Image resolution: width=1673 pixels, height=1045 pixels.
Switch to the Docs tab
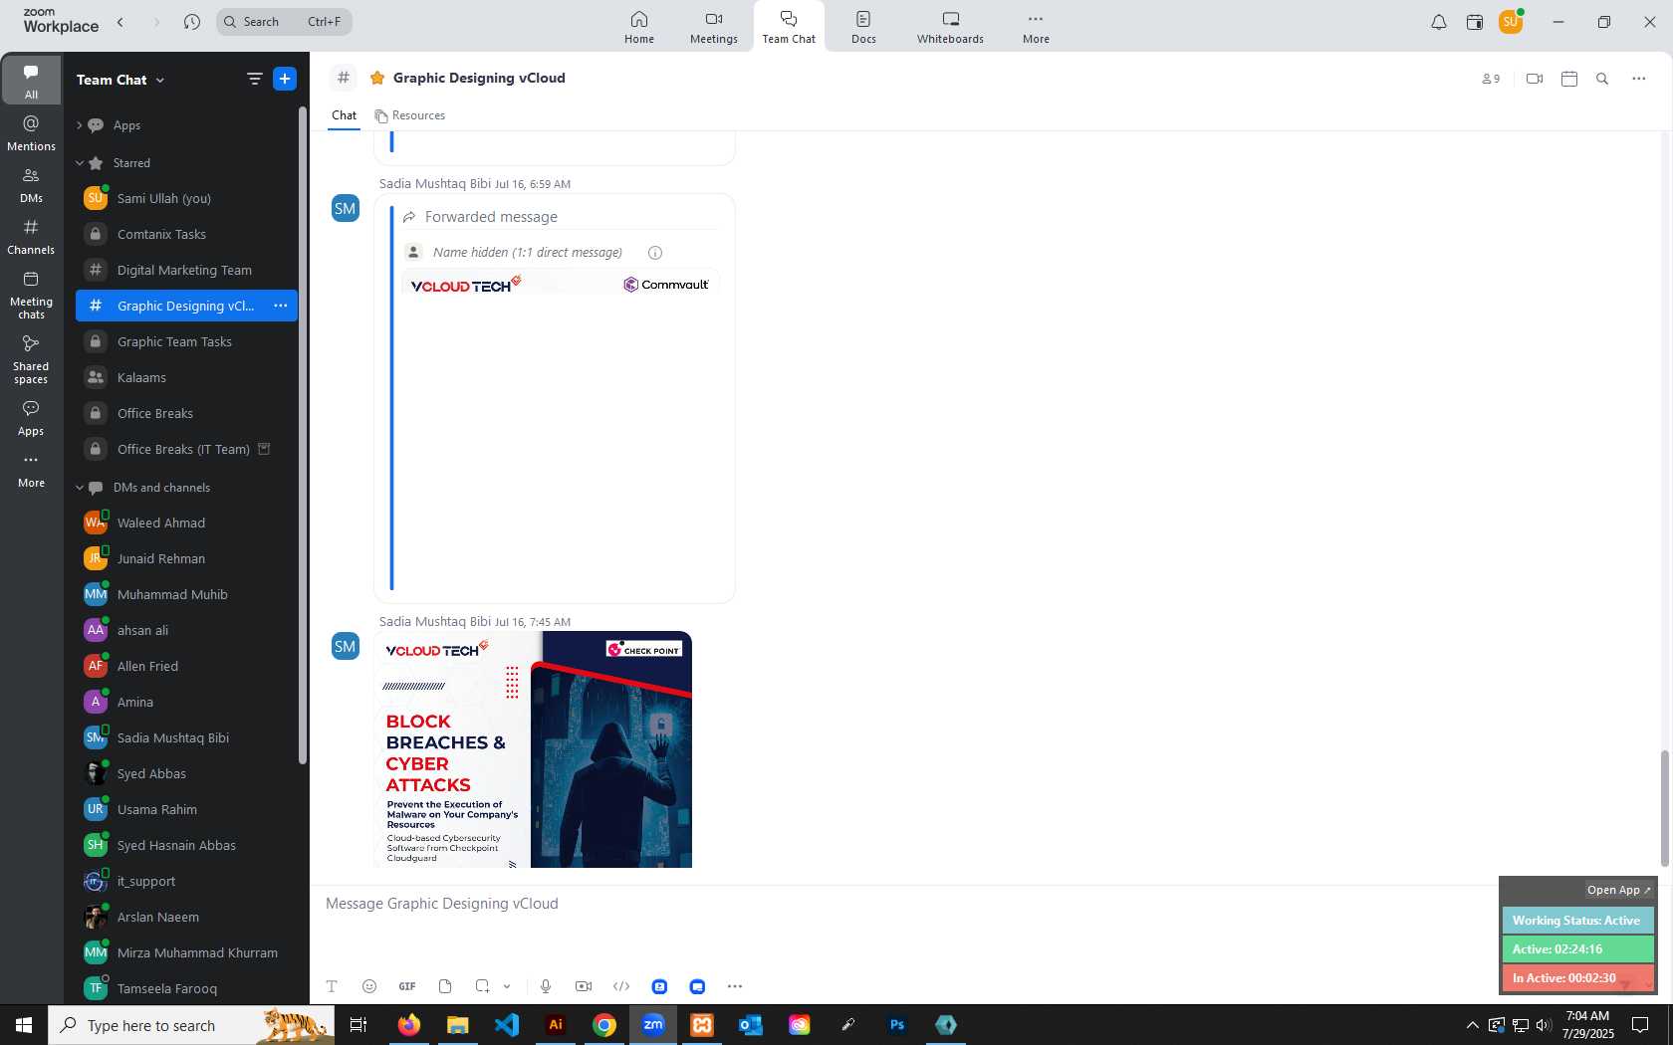863,27
